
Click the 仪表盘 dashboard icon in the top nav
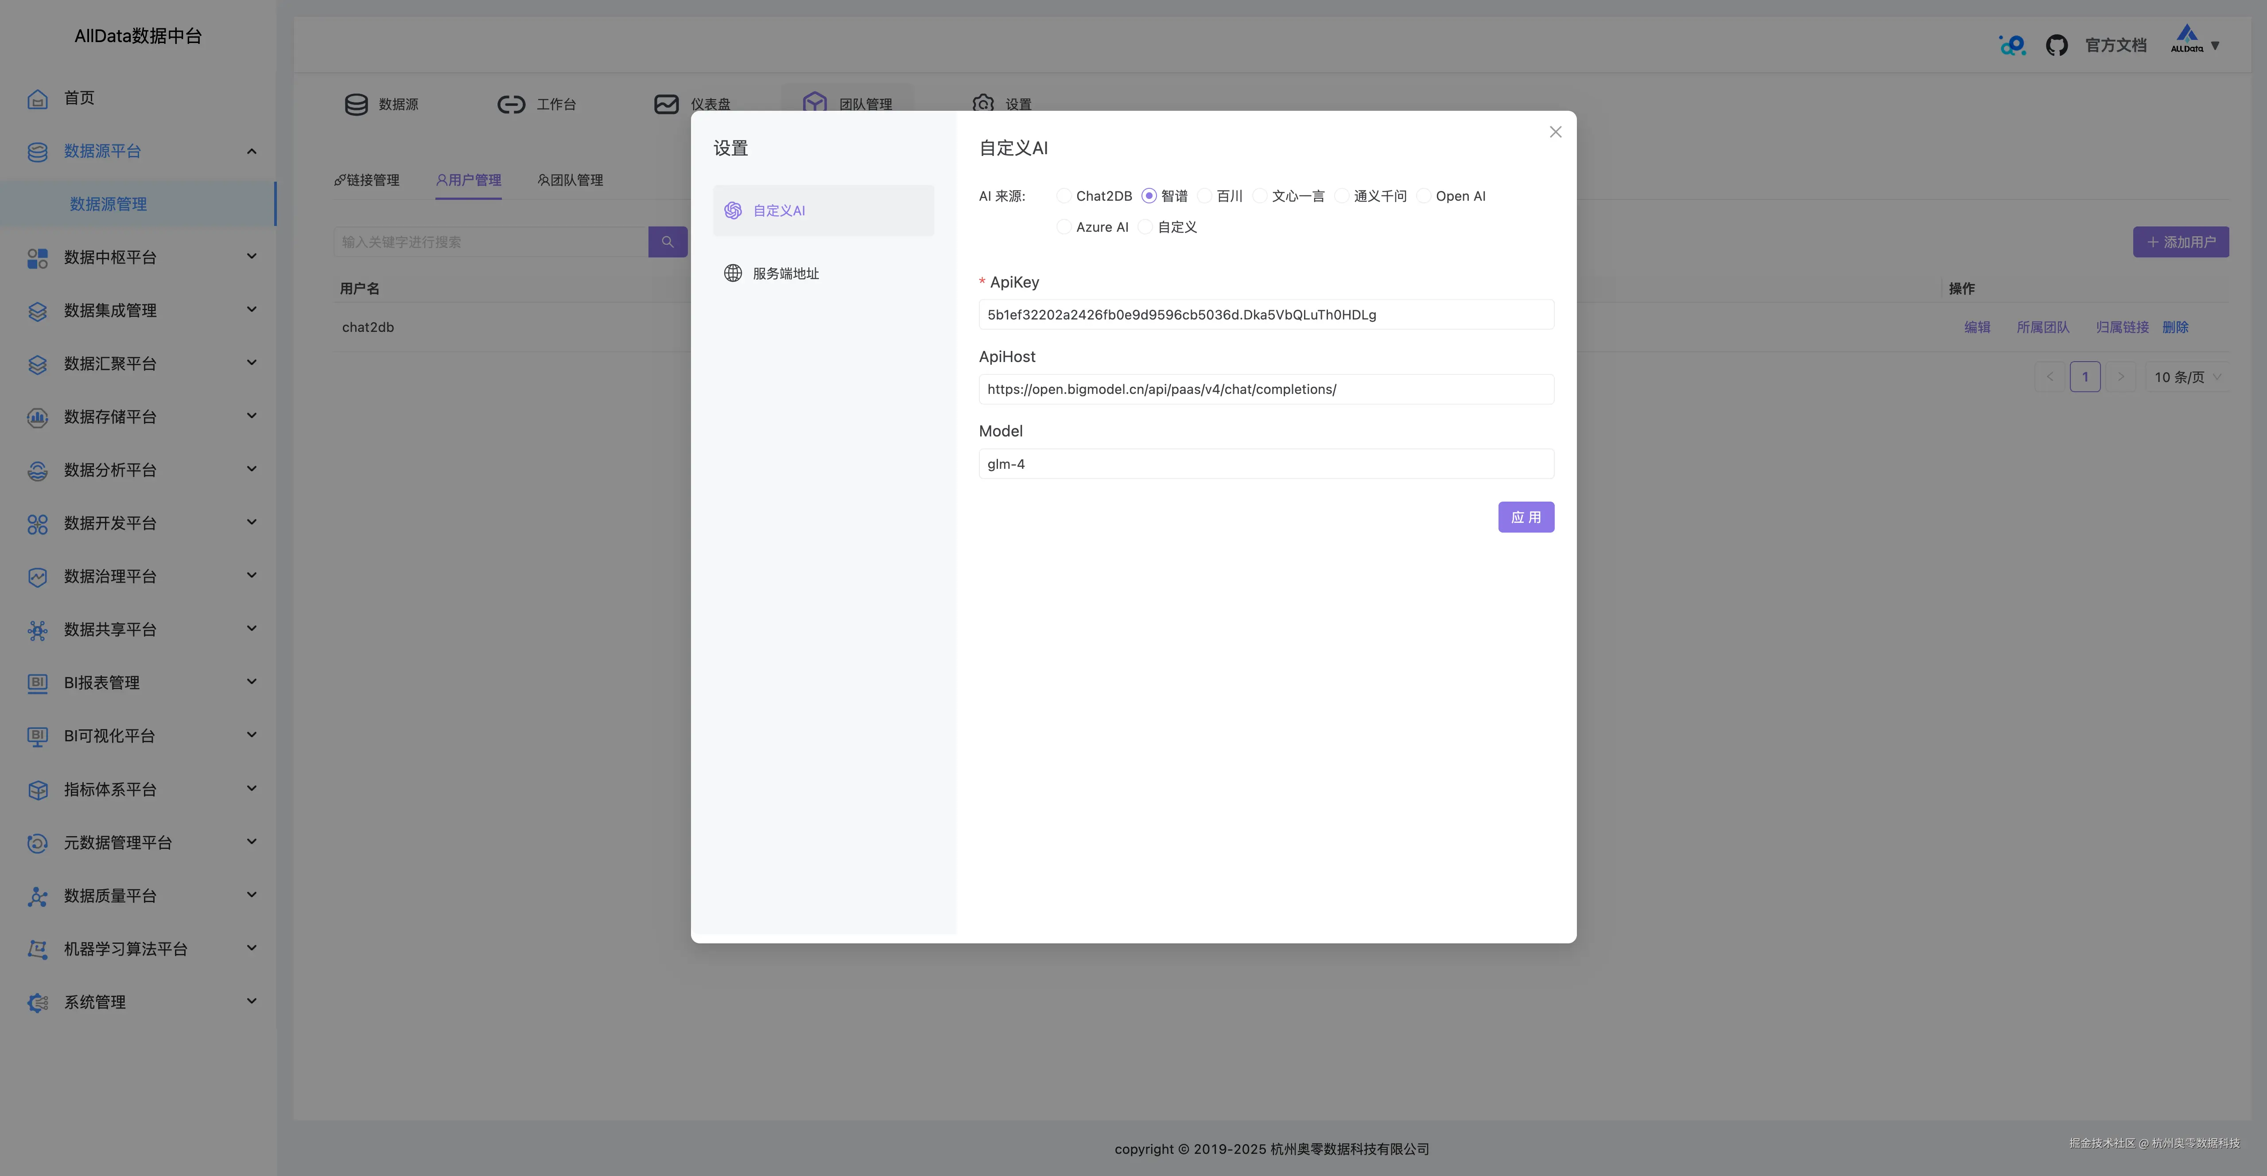coord(666,105)
